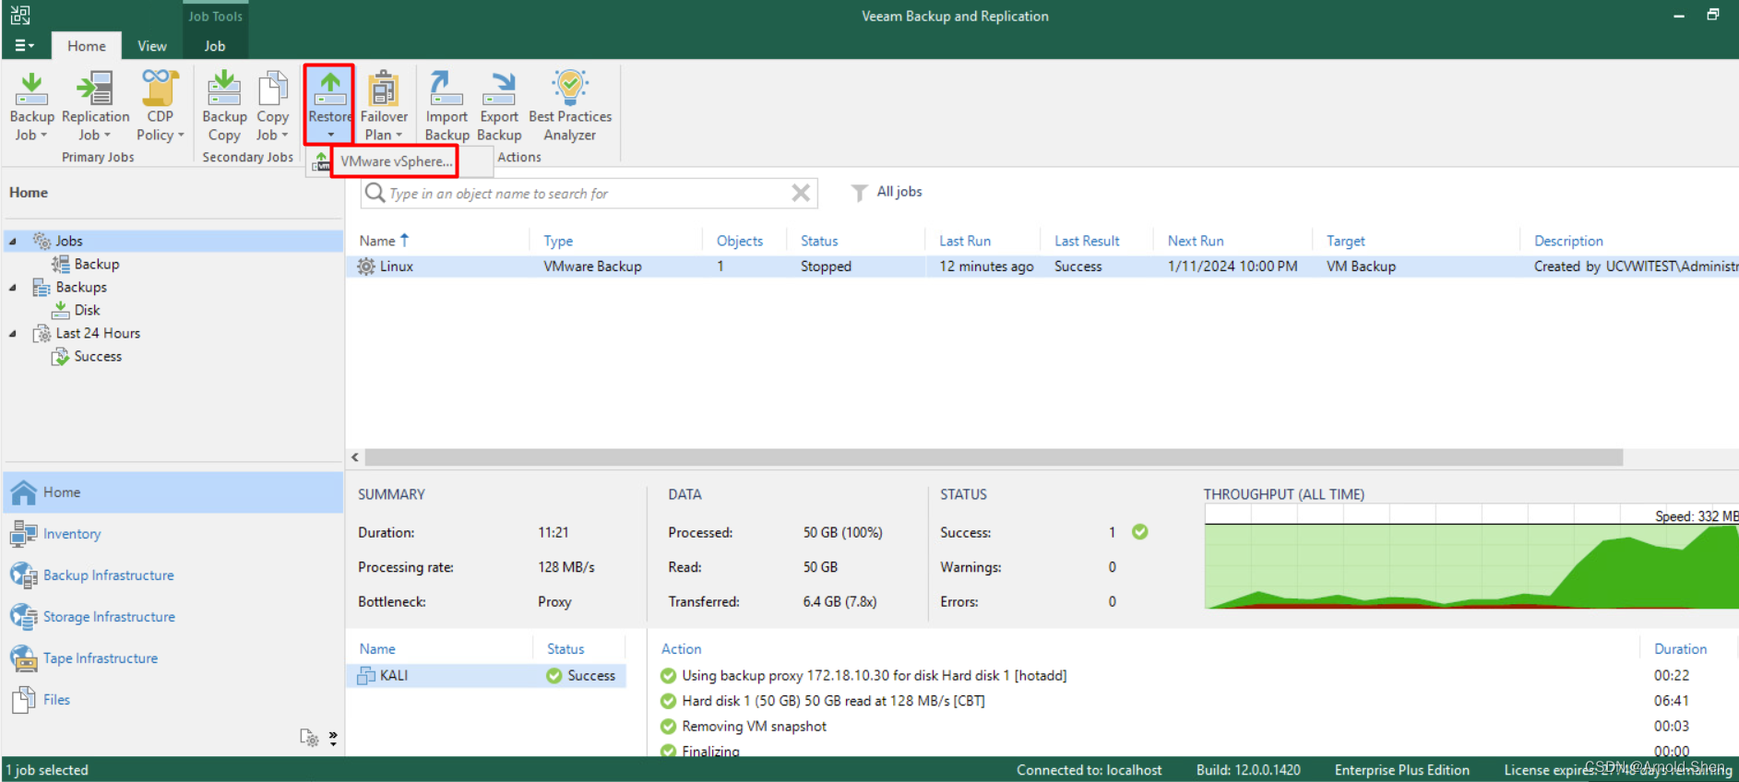
Task: Expand navigation pane overflow chevron
Action: [333, 738]
